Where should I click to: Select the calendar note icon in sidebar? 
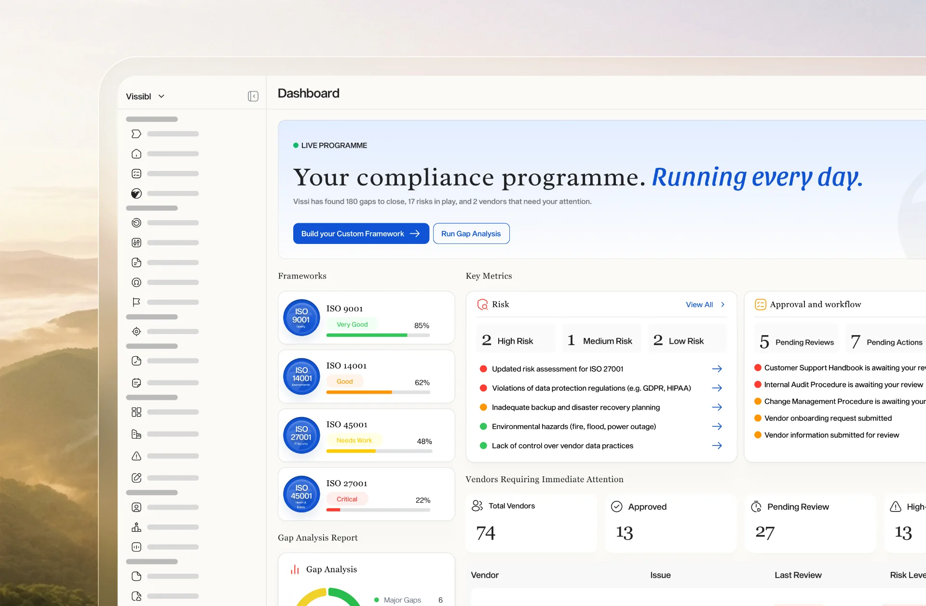point(136,383)
